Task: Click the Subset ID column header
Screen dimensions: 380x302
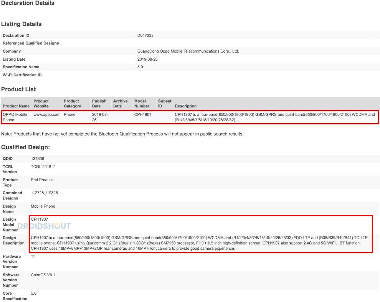Action: coord(165,104)
